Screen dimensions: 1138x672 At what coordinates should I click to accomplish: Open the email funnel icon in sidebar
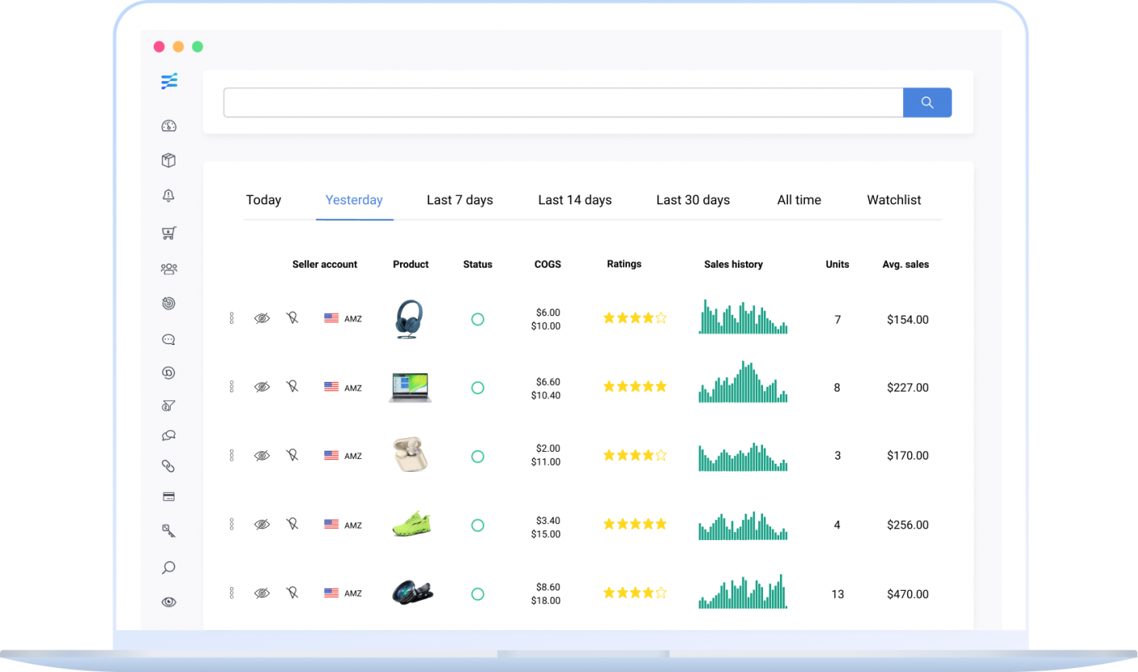[x=168, y=405]
